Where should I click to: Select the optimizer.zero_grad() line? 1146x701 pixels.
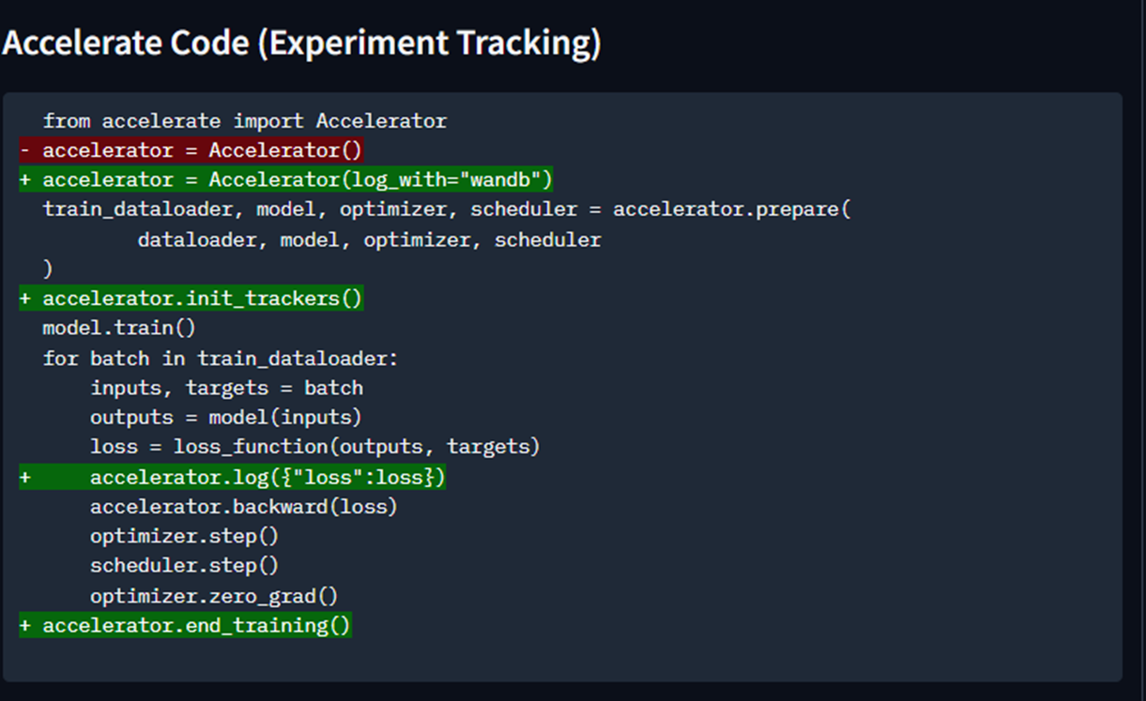[214, 595]
